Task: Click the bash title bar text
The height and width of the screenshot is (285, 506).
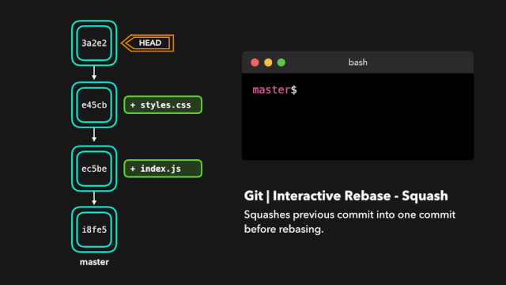Action: click(358, 63)
